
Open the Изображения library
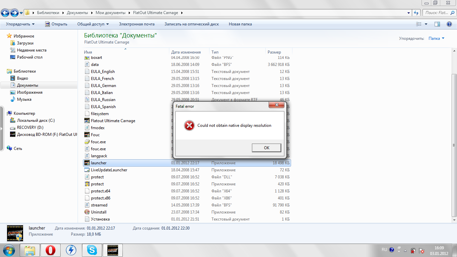(x=30, y=92)
